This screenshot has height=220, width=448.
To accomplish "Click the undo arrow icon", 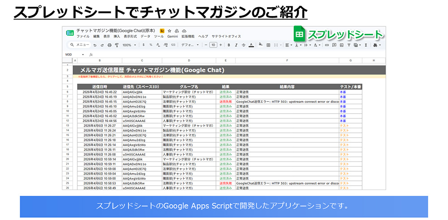I will (x=95, y=45).
